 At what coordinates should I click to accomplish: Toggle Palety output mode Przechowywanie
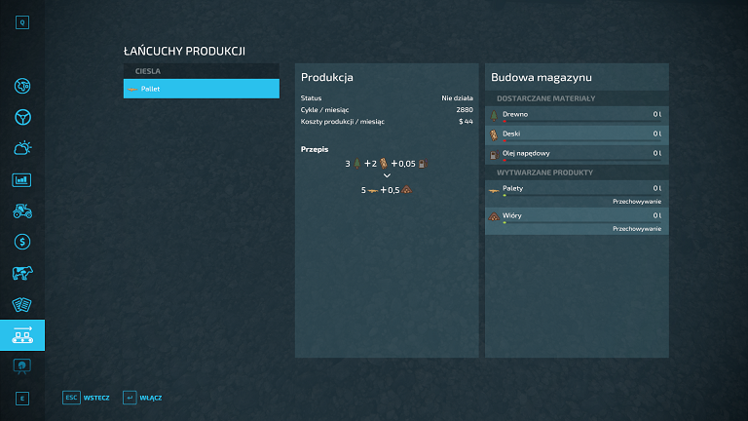(637, 201)
